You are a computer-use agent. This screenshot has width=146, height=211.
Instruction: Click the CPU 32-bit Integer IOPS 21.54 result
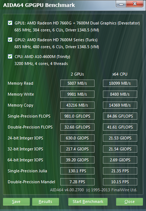(x=120, y=149)
